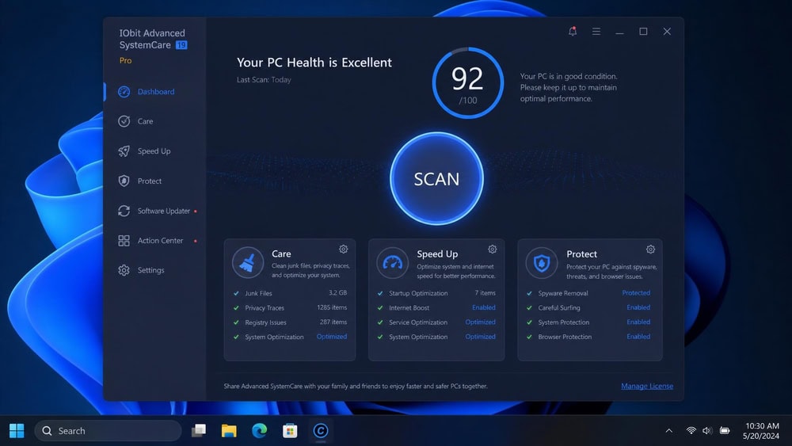
Task: Click "Your PC Health is Excellent" heading
Action: (314, 62)
